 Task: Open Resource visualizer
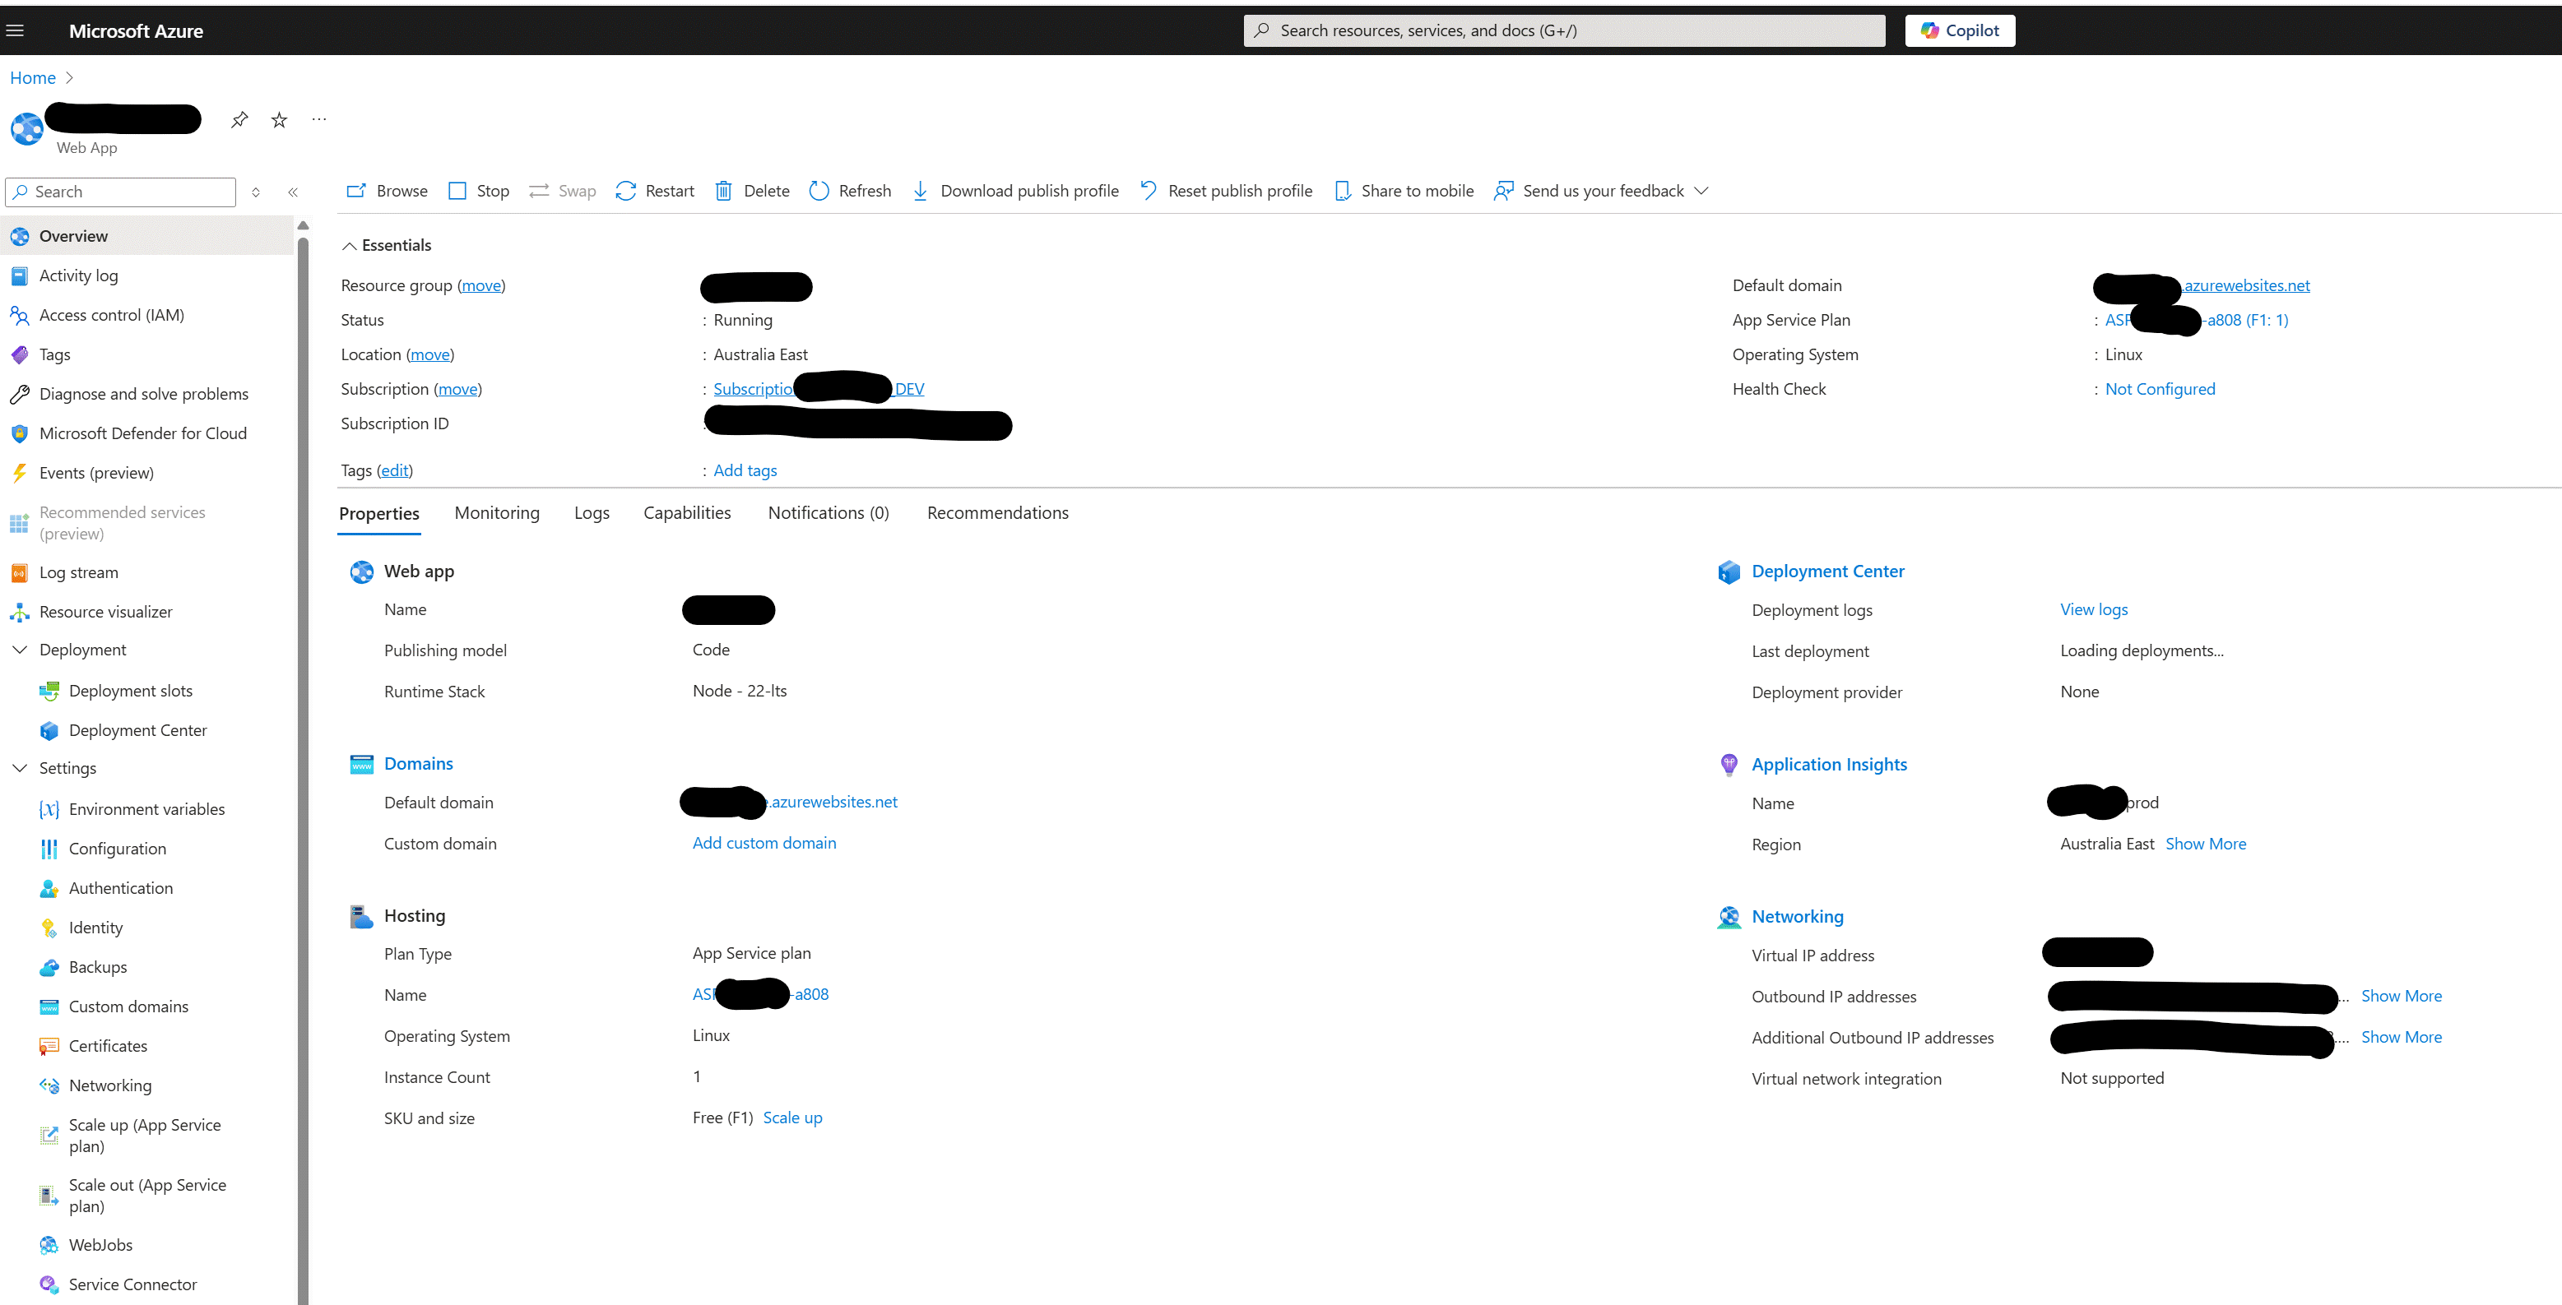105,613
